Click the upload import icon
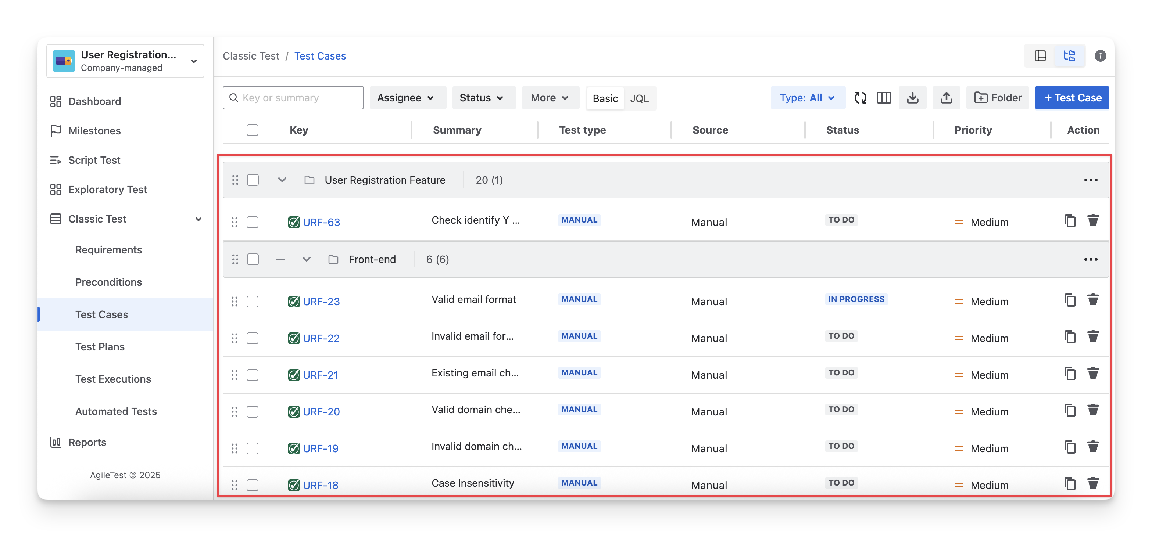 click(x=946, y=98)
